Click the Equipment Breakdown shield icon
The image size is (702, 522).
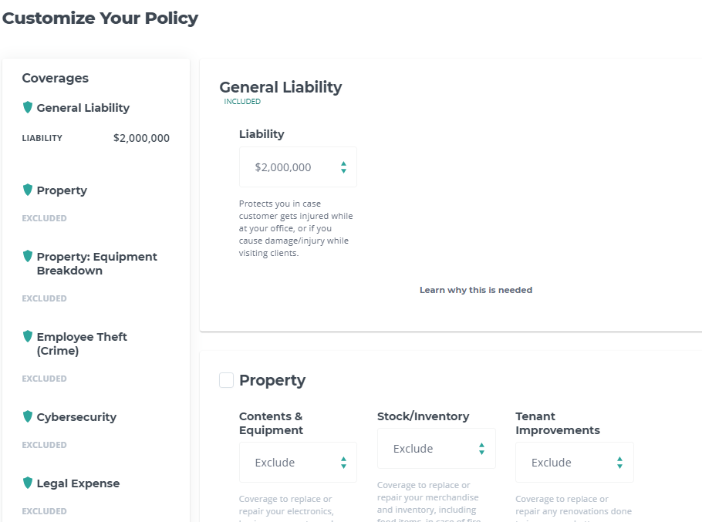tap(28, 257)
